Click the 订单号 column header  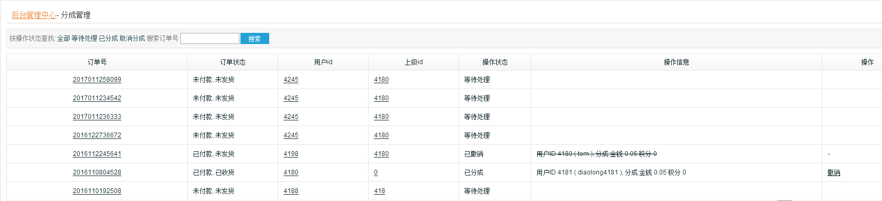pyautogui.click(x=97, y=62)
